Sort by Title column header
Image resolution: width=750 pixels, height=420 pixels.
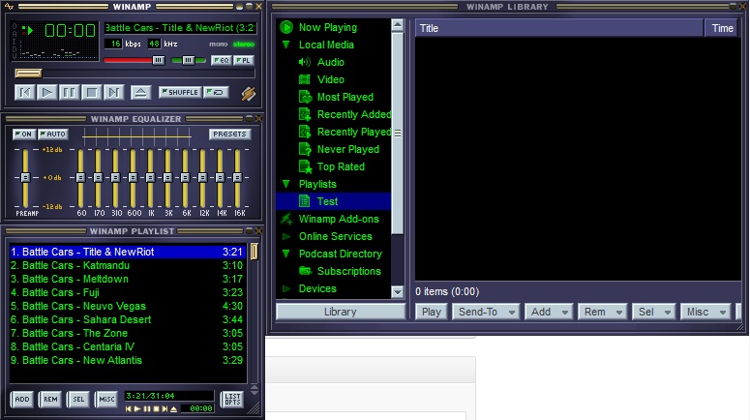point(559,28)
